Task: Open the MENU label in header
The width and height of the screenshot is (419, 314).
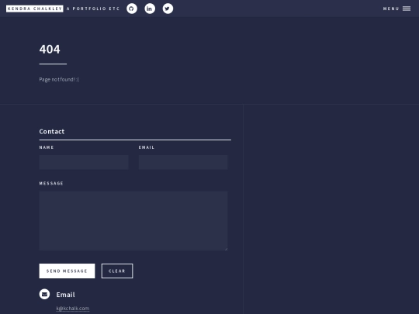Action: 391,9
